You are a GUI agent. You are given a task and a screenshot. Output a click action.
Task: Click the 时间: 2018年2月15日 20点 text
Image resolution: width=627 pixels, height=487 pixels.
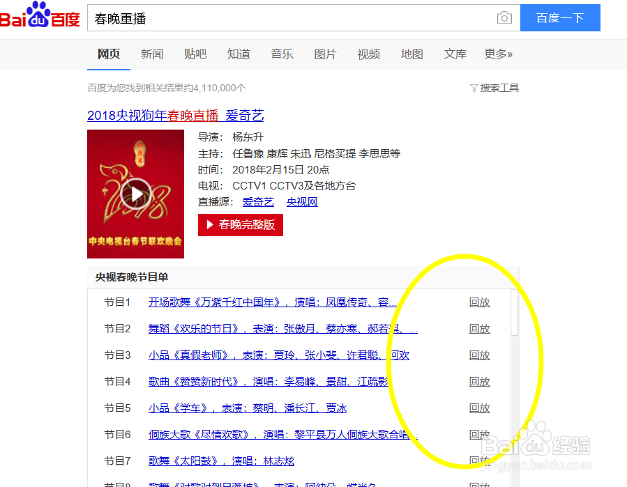coord(264,170)
